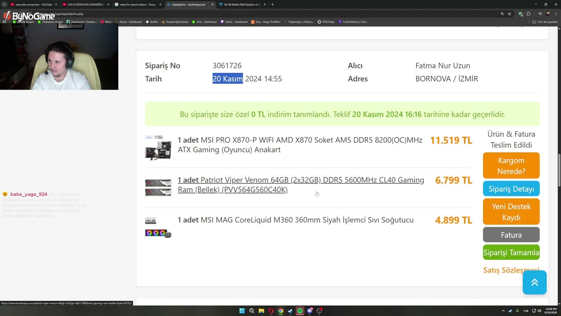Open the 'Parrot - Dashboard' bookmark
Viewport: 561px width, 316px height.
point(128,22)
